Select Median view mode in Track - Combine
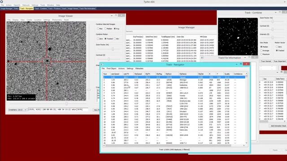287x161 pixels. (265, 47)
